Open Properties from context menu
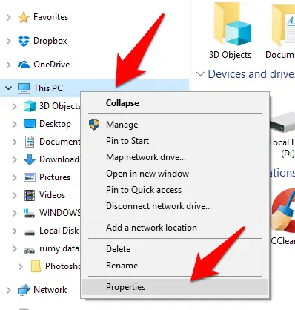The width and height of the screenshot is (295, 310). tap(175, 287)
